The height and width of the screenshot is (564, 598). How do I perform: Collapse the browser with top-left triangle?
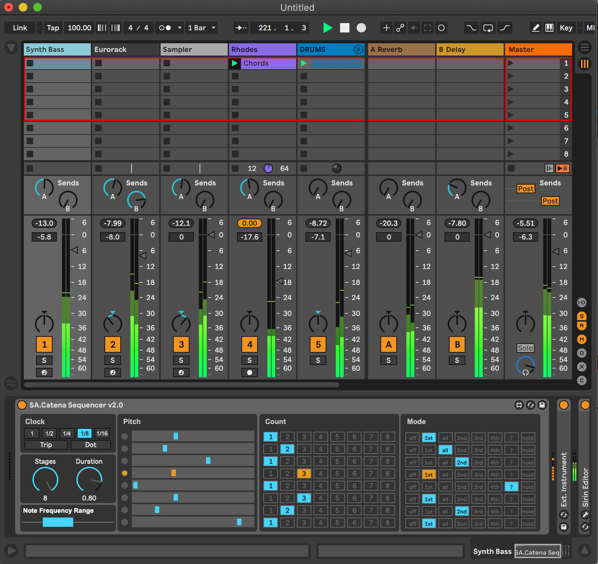point(11,48)
